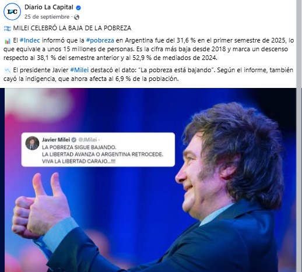Open the #Milei hashtag

coord(79,70)
